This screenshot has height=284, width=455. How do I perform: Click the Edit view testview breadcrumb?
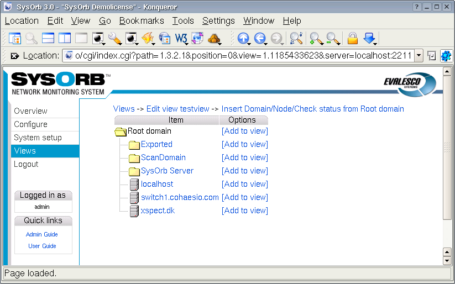click(178, 109)
